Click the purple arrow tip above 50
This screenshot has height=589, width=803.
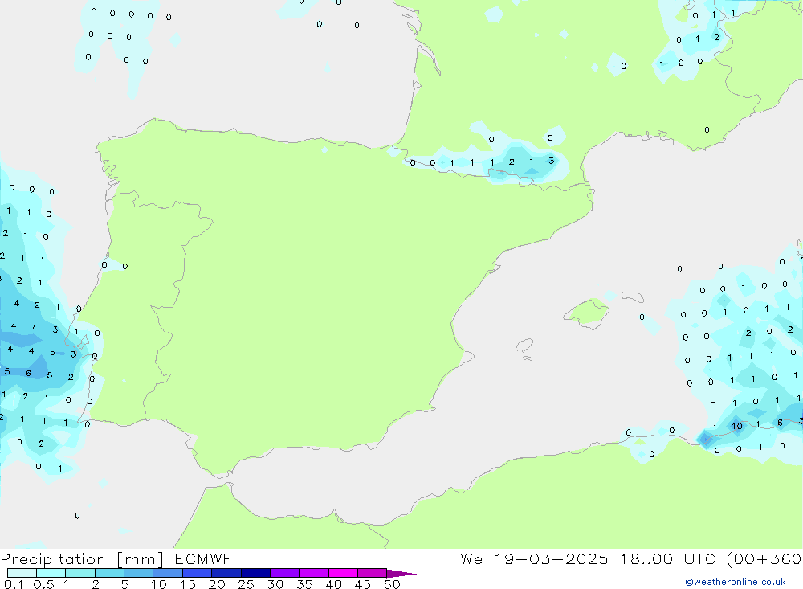(401, 574)
